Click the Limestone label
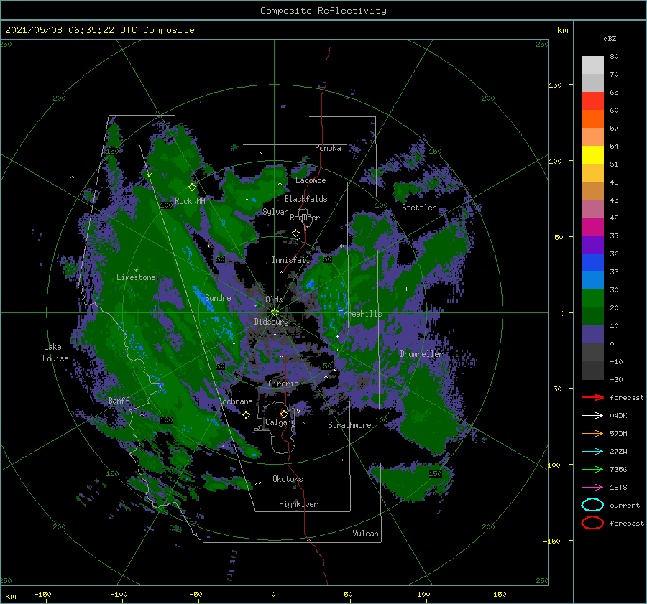 136,277
